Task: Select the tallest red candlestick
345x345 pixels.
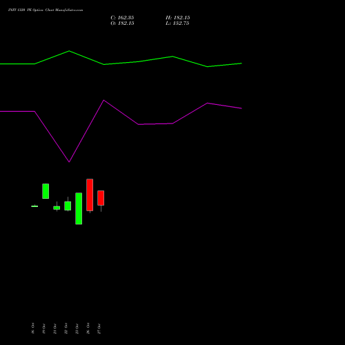Action: pos(90,195)
